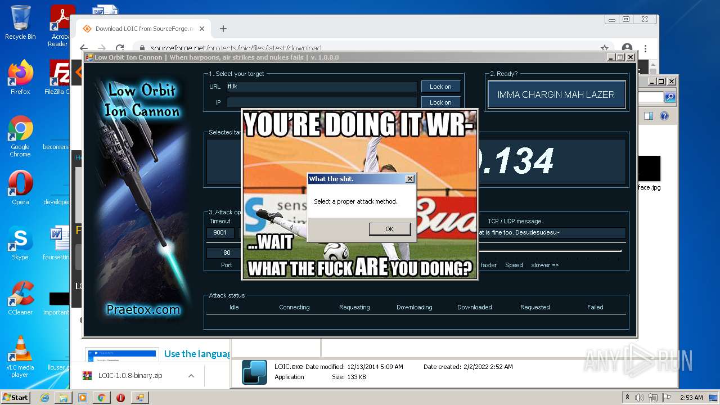Open the media player taskbar icon

tap(83, 398)
